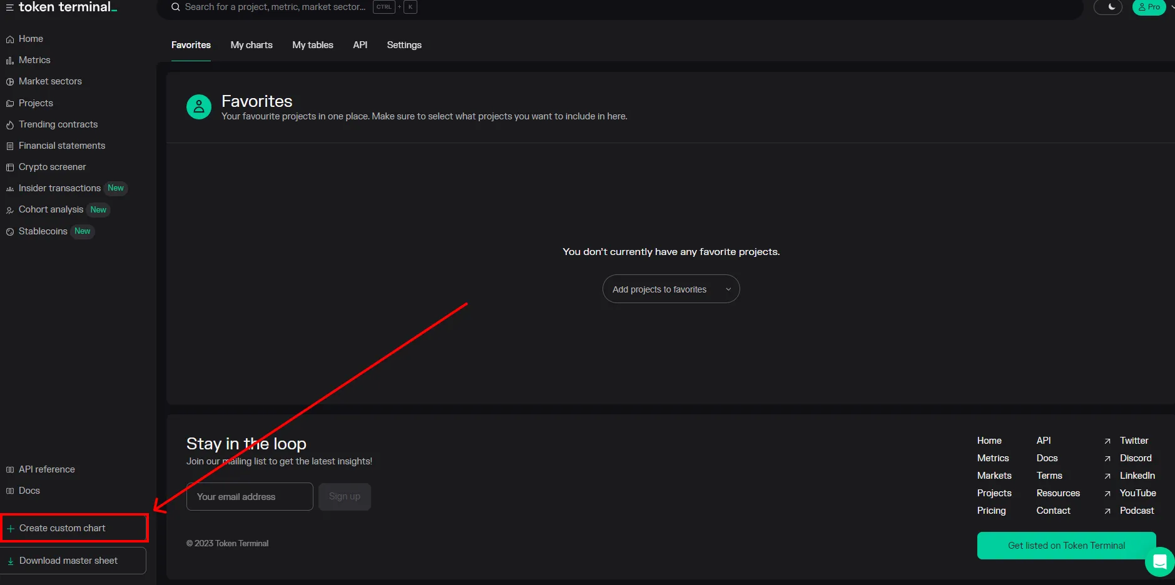Screen dimensions: 1175x585
Task: Click the Twitter external link arrow
Action: click(x=1107, y=441)
